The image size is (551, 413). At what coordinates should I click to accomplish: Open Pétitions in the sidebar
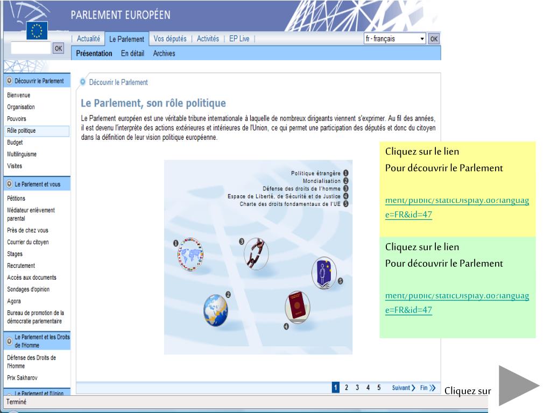[x=16, y=198]
